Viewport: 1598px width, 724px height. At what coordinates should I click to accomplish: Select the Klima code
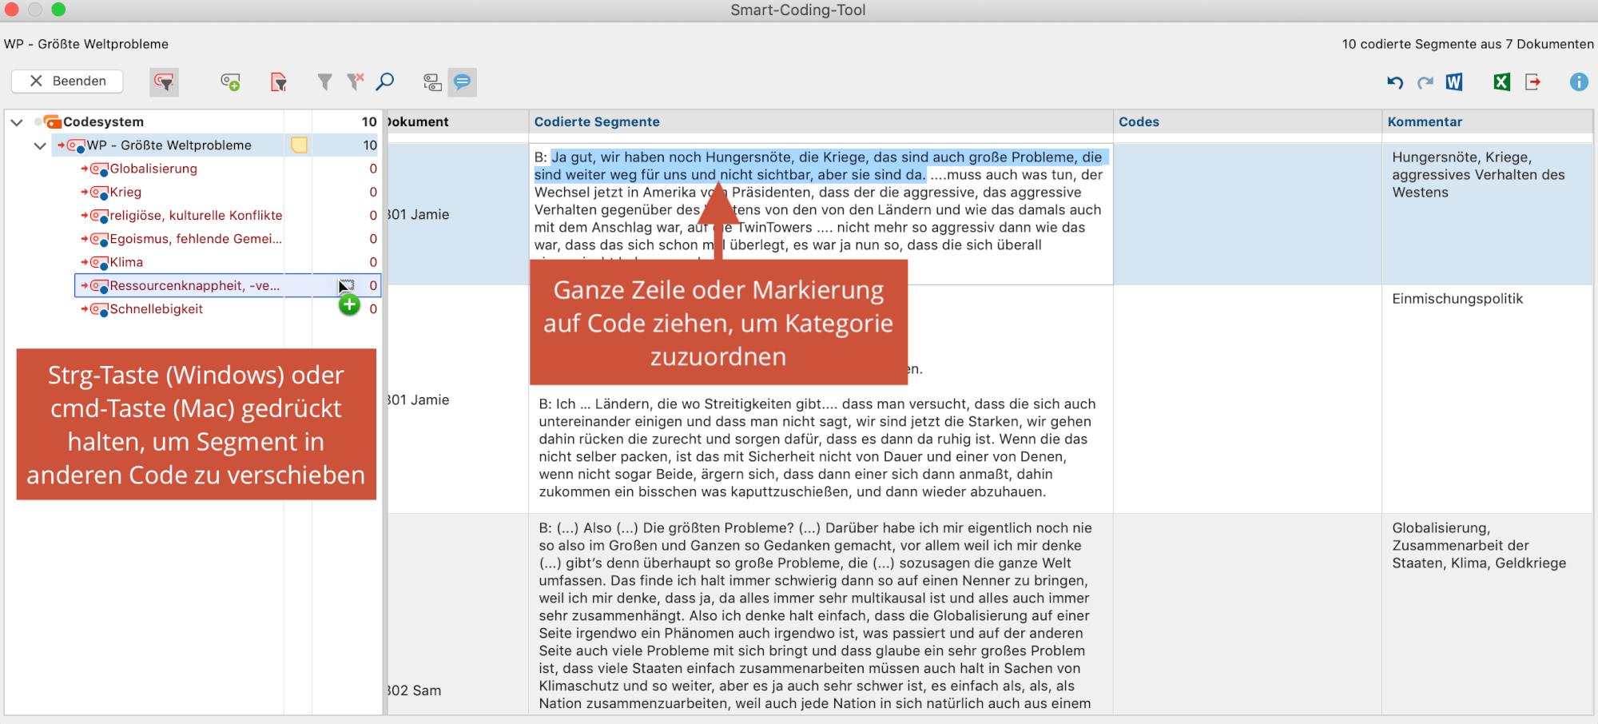pyautogui.click(x=126, y=262)
